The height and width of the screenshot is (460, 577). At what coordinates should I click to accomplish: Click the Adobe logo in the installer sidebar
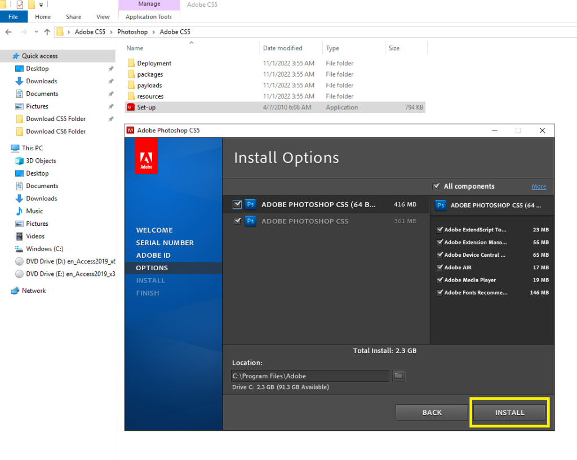(147, 156)
